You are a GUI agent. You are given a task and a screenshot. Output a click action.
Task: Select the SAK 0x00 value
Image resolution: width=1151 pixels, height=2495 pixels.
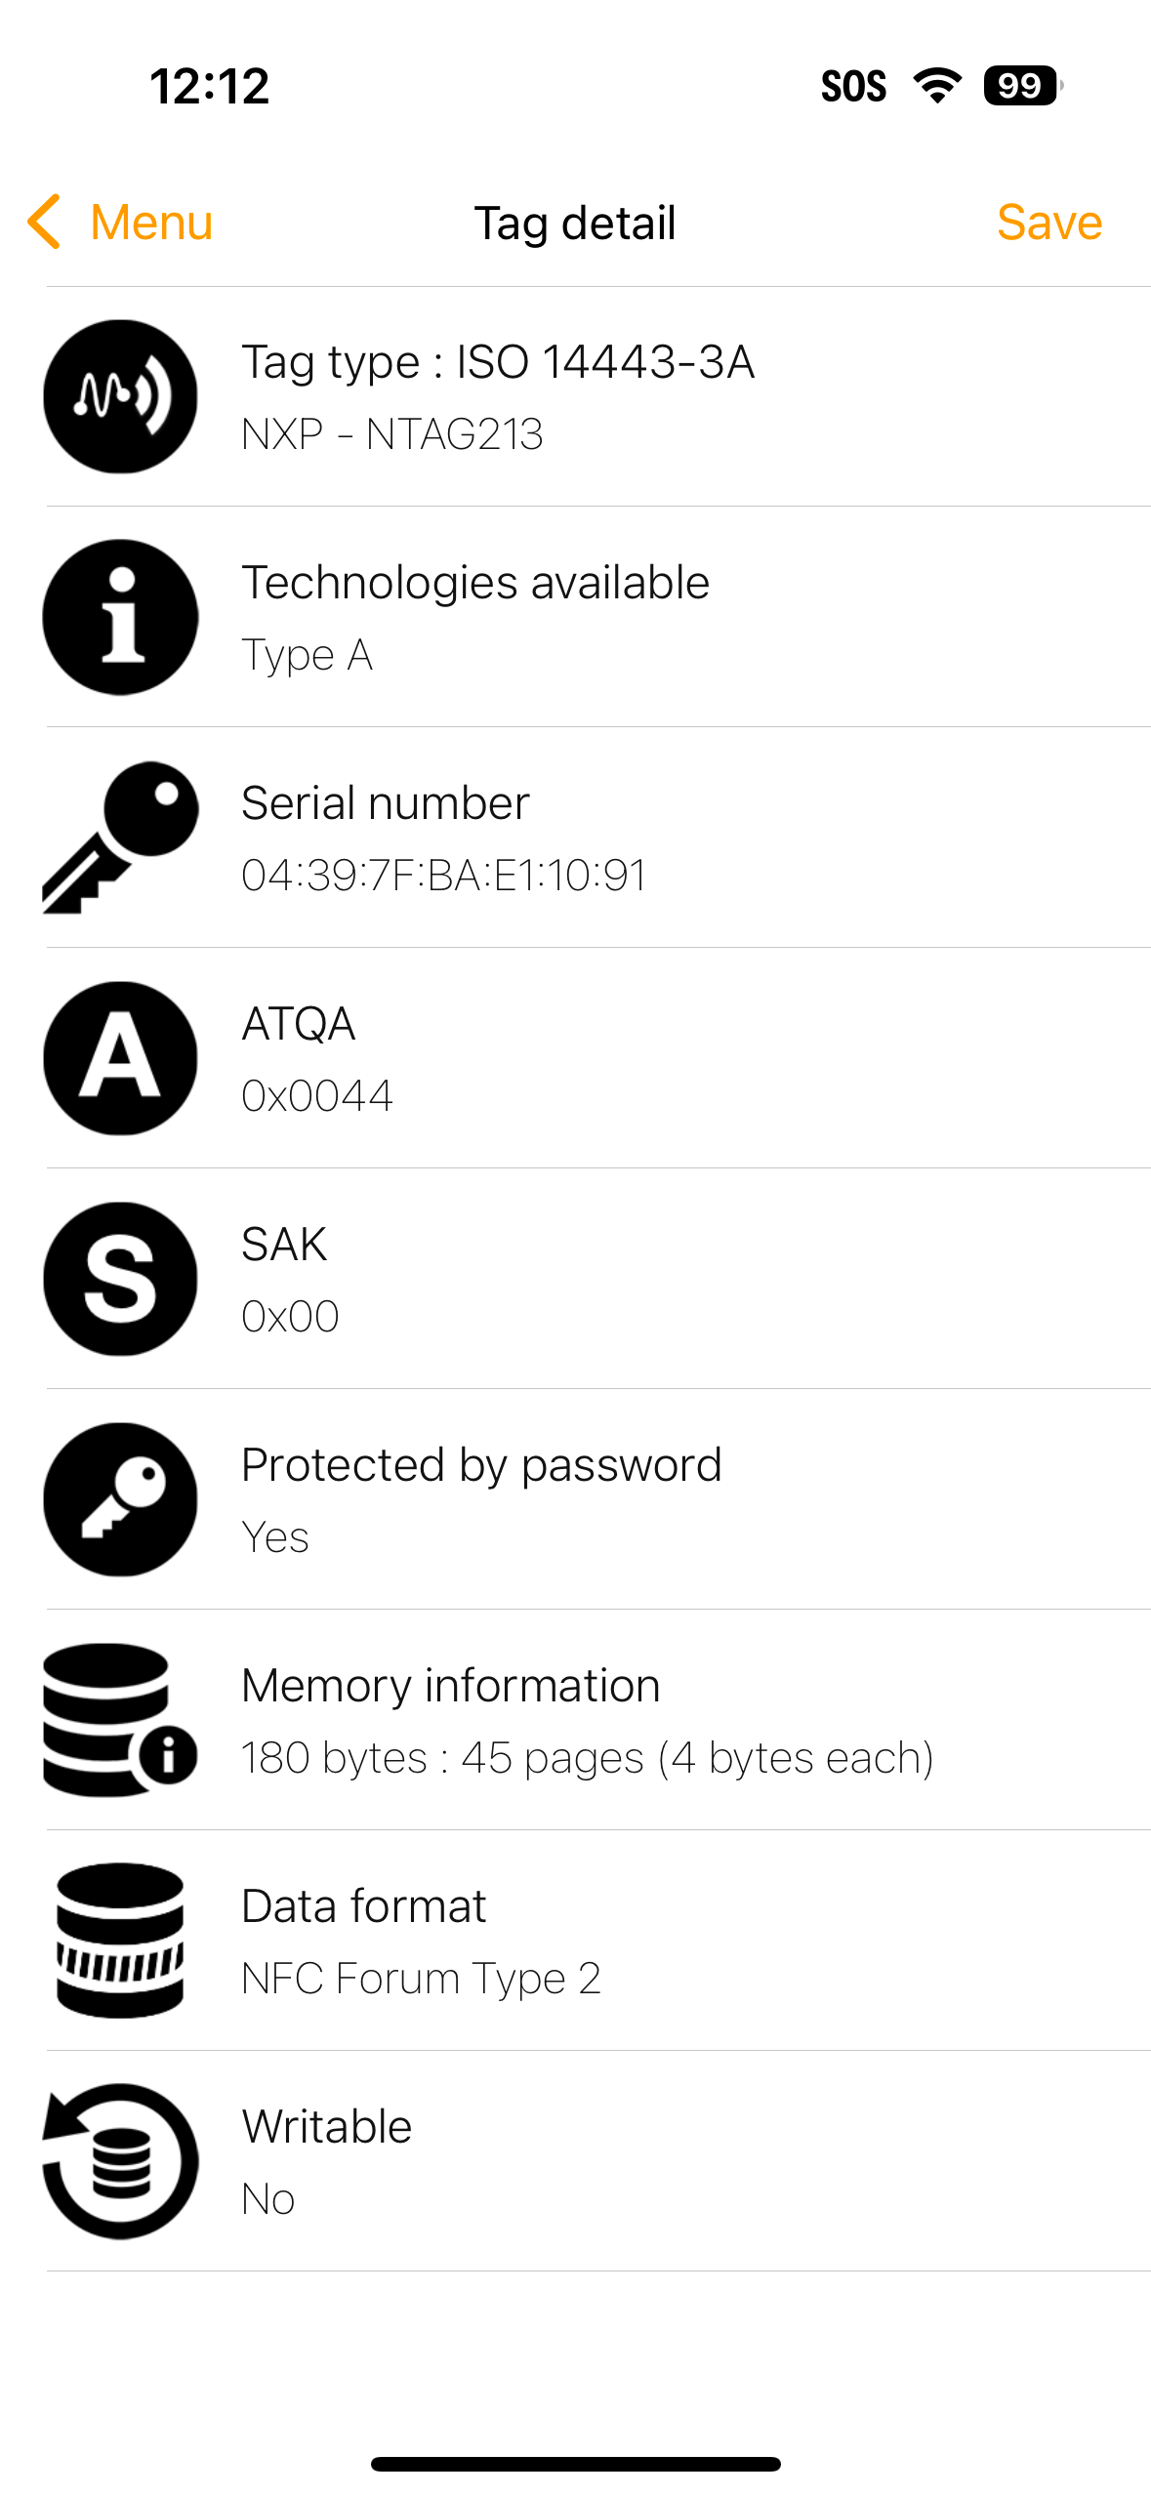click(290, 1316)
